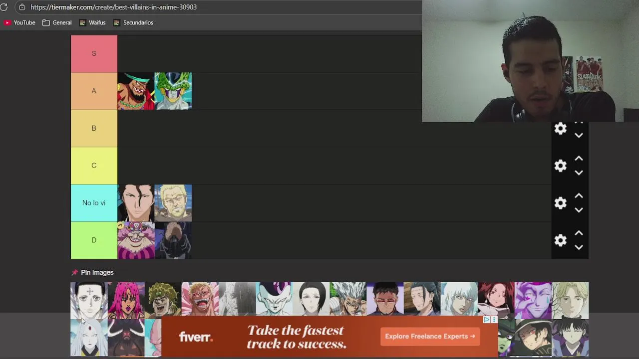Open settings gear for No lo vi row

(561, 203)
